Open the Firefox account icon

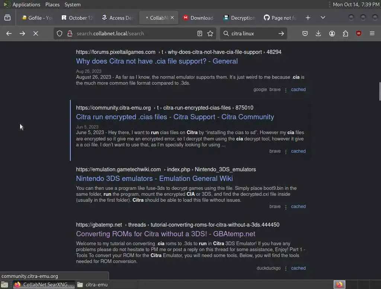(x=332, y=33)
